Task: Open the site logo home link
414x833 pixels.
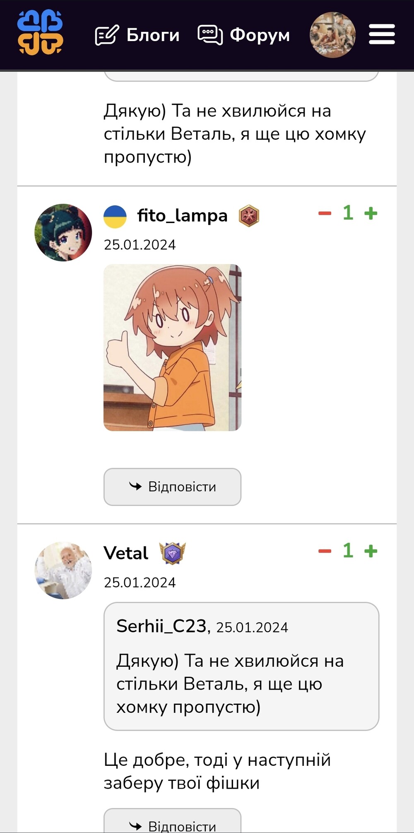Action: pyautogui.click(x=40, y=32)
